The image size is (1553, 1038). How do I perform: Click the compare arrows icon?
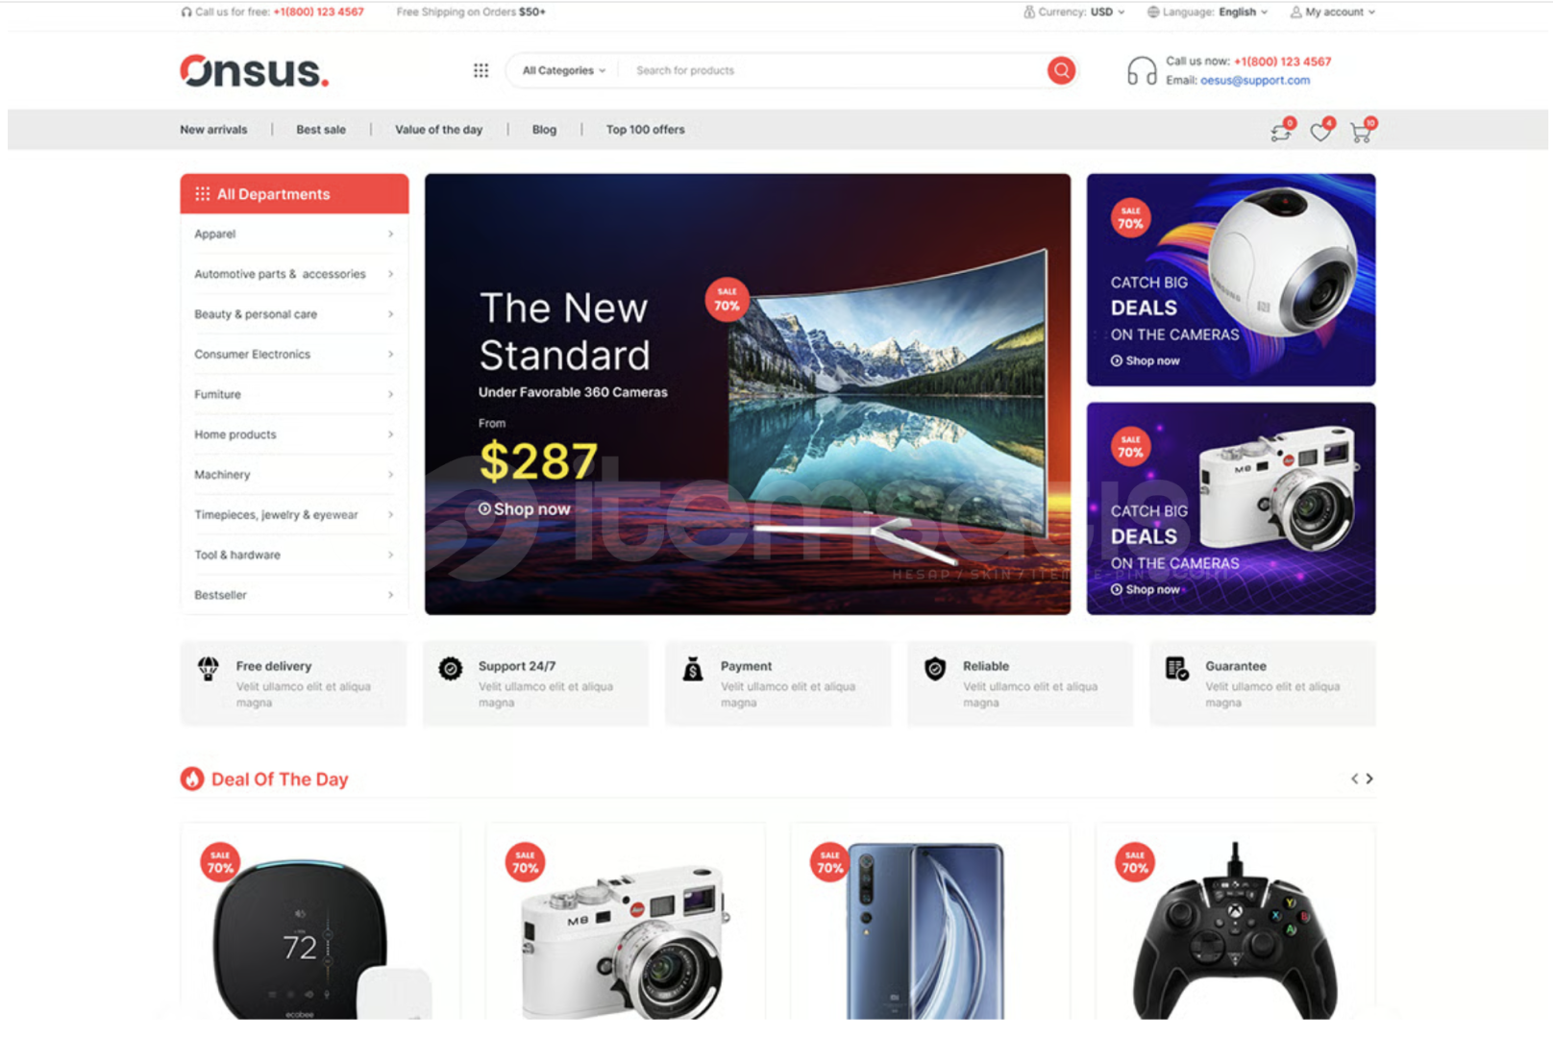tap(1281, 132)
